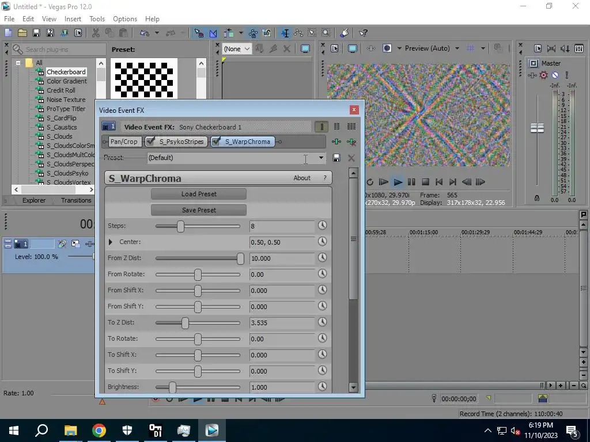
Task: Click the To Z Dist value field
Action: 282,323
